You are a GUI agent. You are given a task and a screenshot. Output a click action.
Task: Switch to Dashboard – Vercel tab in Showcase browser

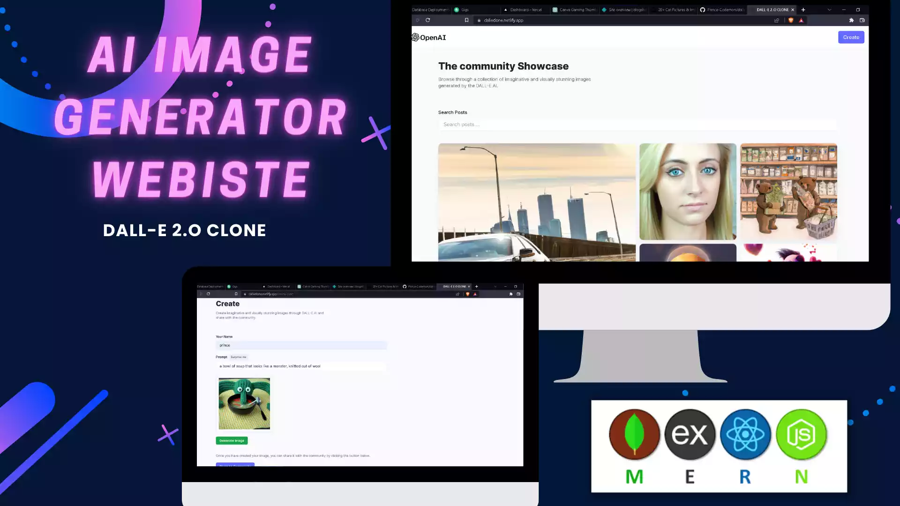point(525,9)
